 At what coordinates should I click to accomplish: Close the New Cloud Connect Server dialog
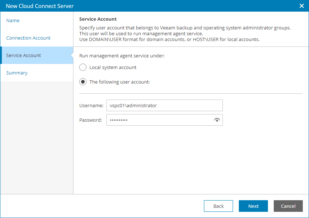[x=301, y=6]
